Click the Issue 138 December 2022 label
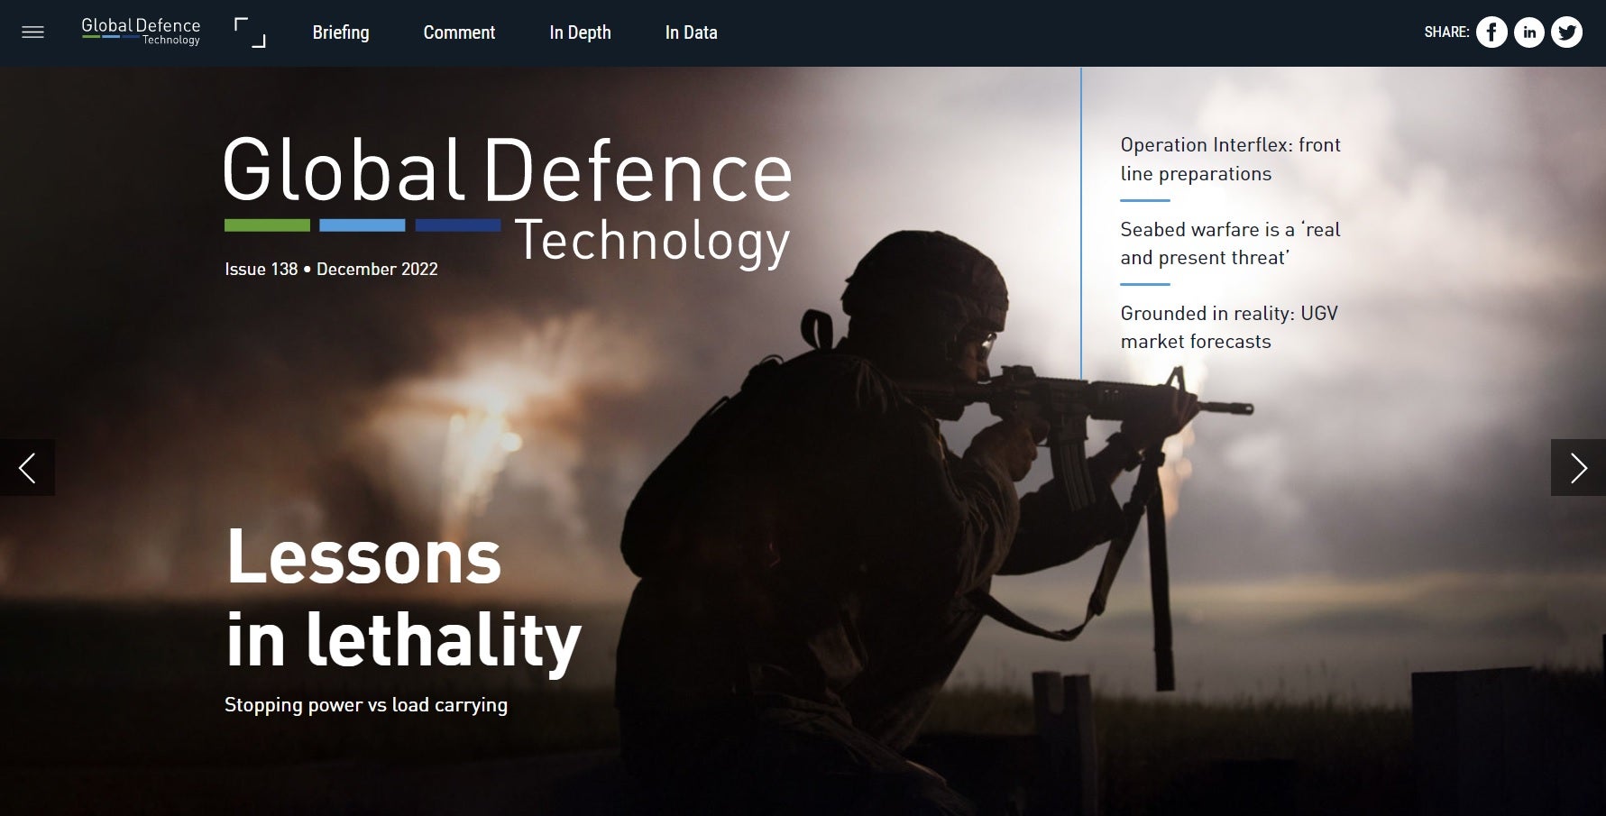 tap(331, 269)
